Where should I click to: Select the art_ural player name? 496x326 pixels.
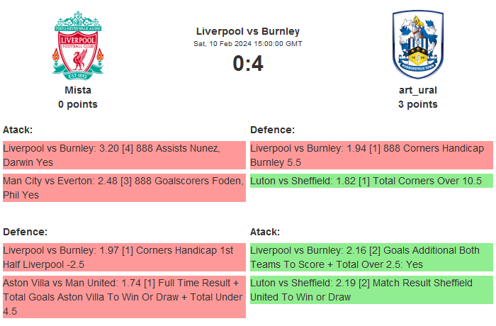point(417,90)
